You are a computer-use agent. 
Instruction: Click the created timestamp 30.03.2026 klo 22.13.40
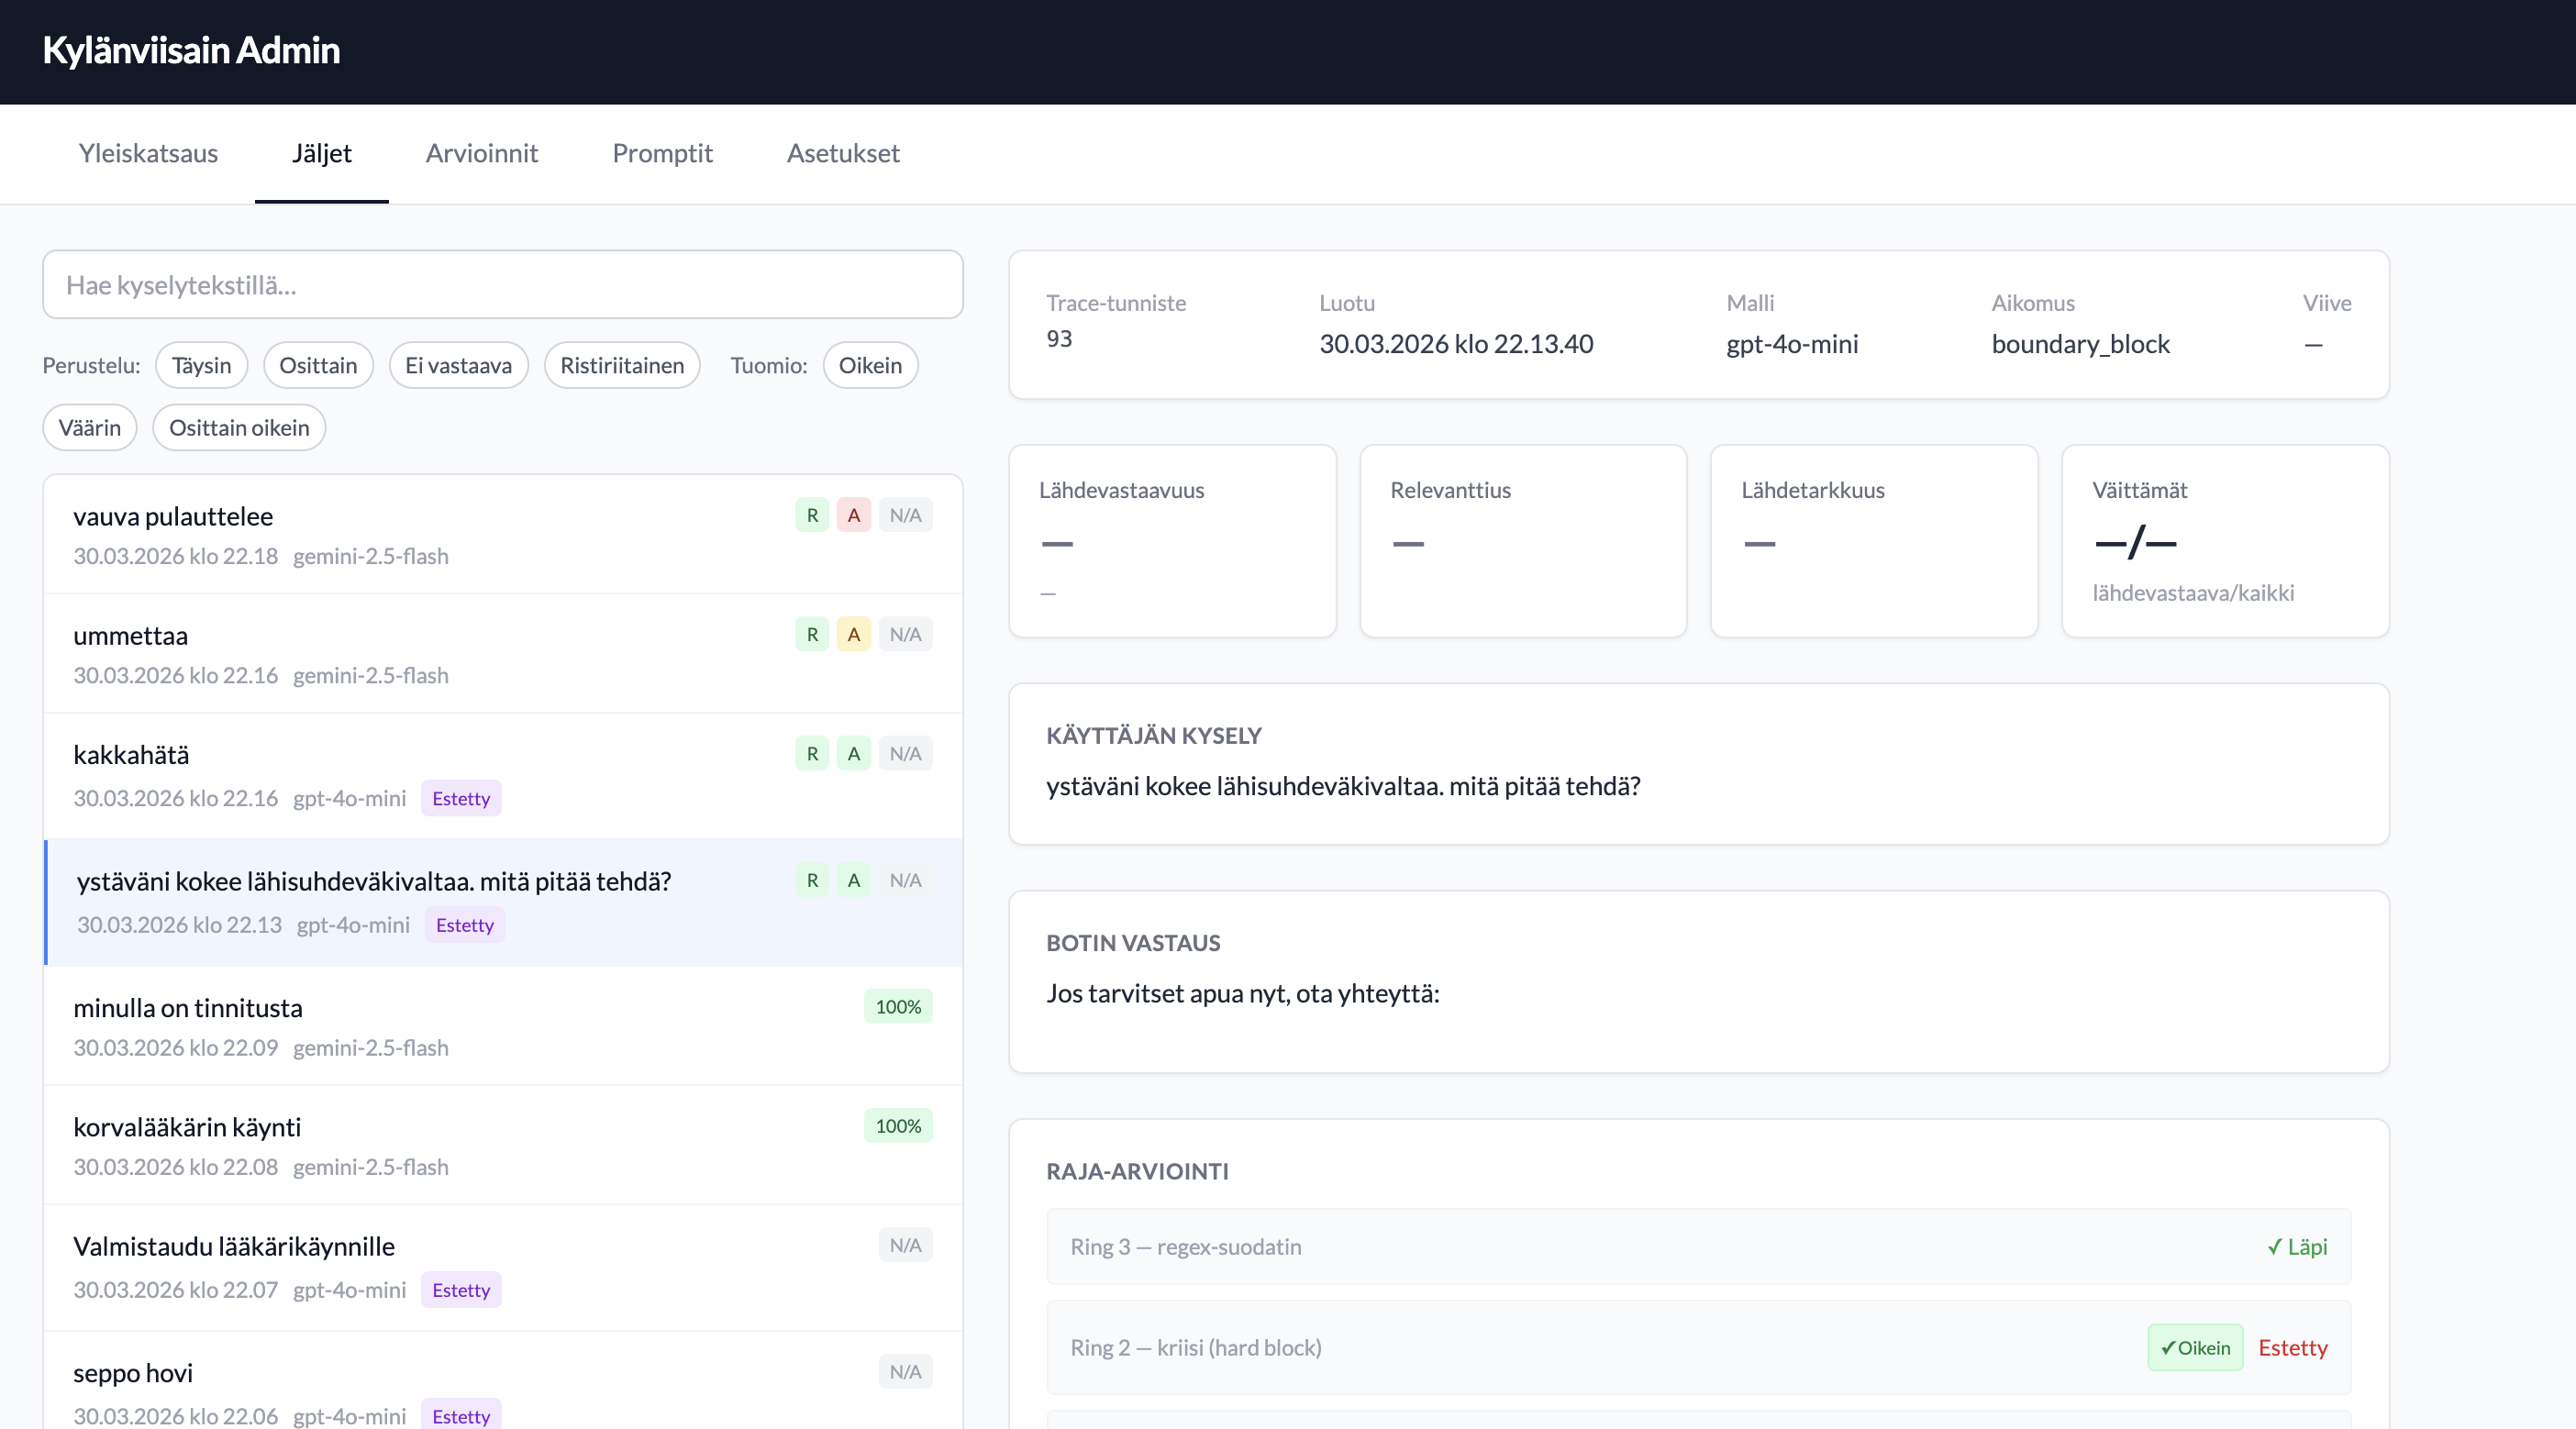(x=1456, y=344)
